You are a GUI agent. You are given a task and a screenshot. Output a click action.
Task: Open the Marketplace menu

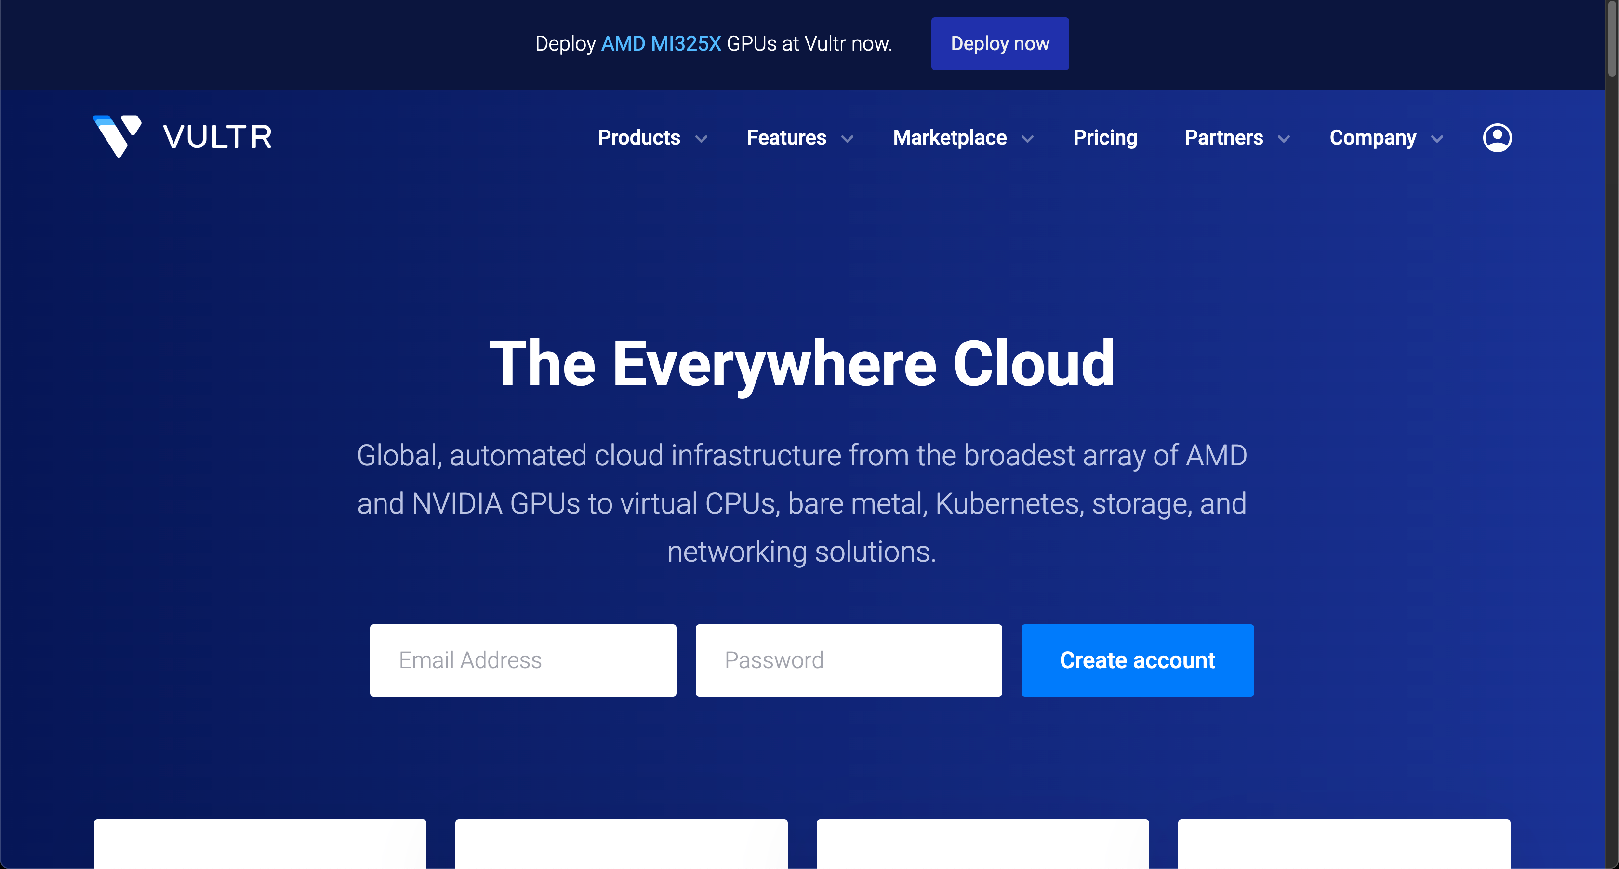point(949,138)
